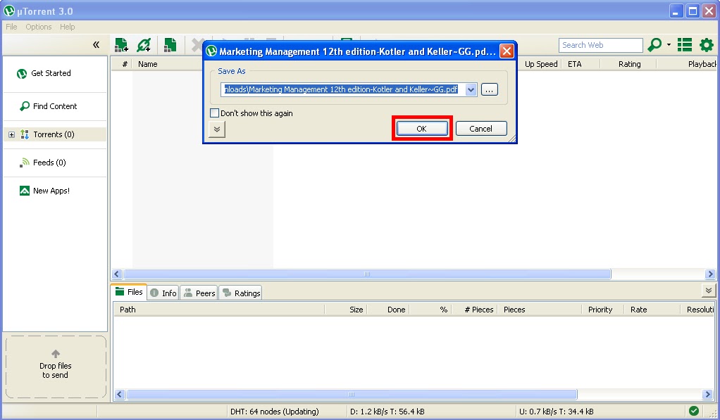
Task: Open the Options menu
Action: point(39,27)
